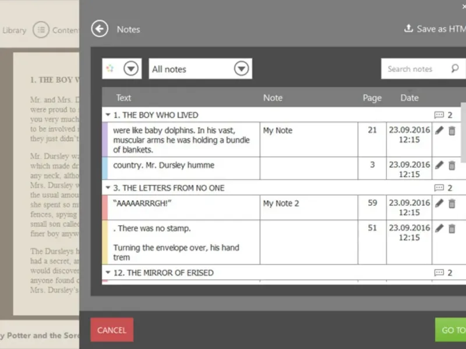Click the yellow color bar on stamp note
Viewport: 466px width, 349px height.
[105, 242]
